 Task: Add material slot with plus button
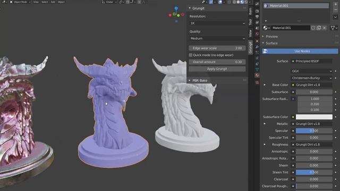pyautogui.click(x=335, y=5)
